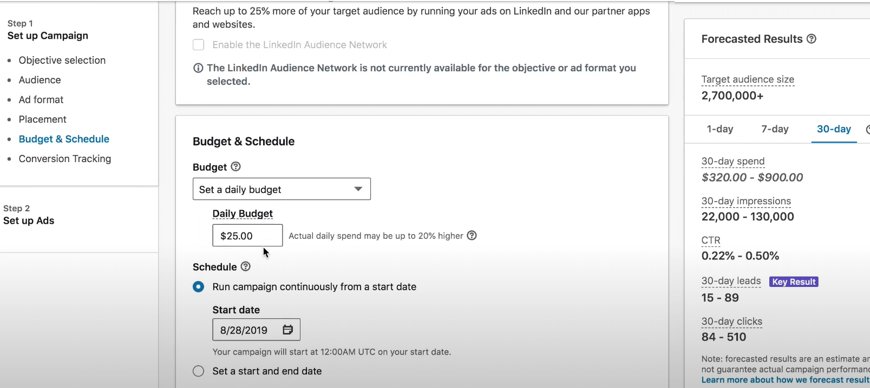This screenshot has width=870, height=388.
Task: Click the Schedule help question icon
Action: (245, 266)
